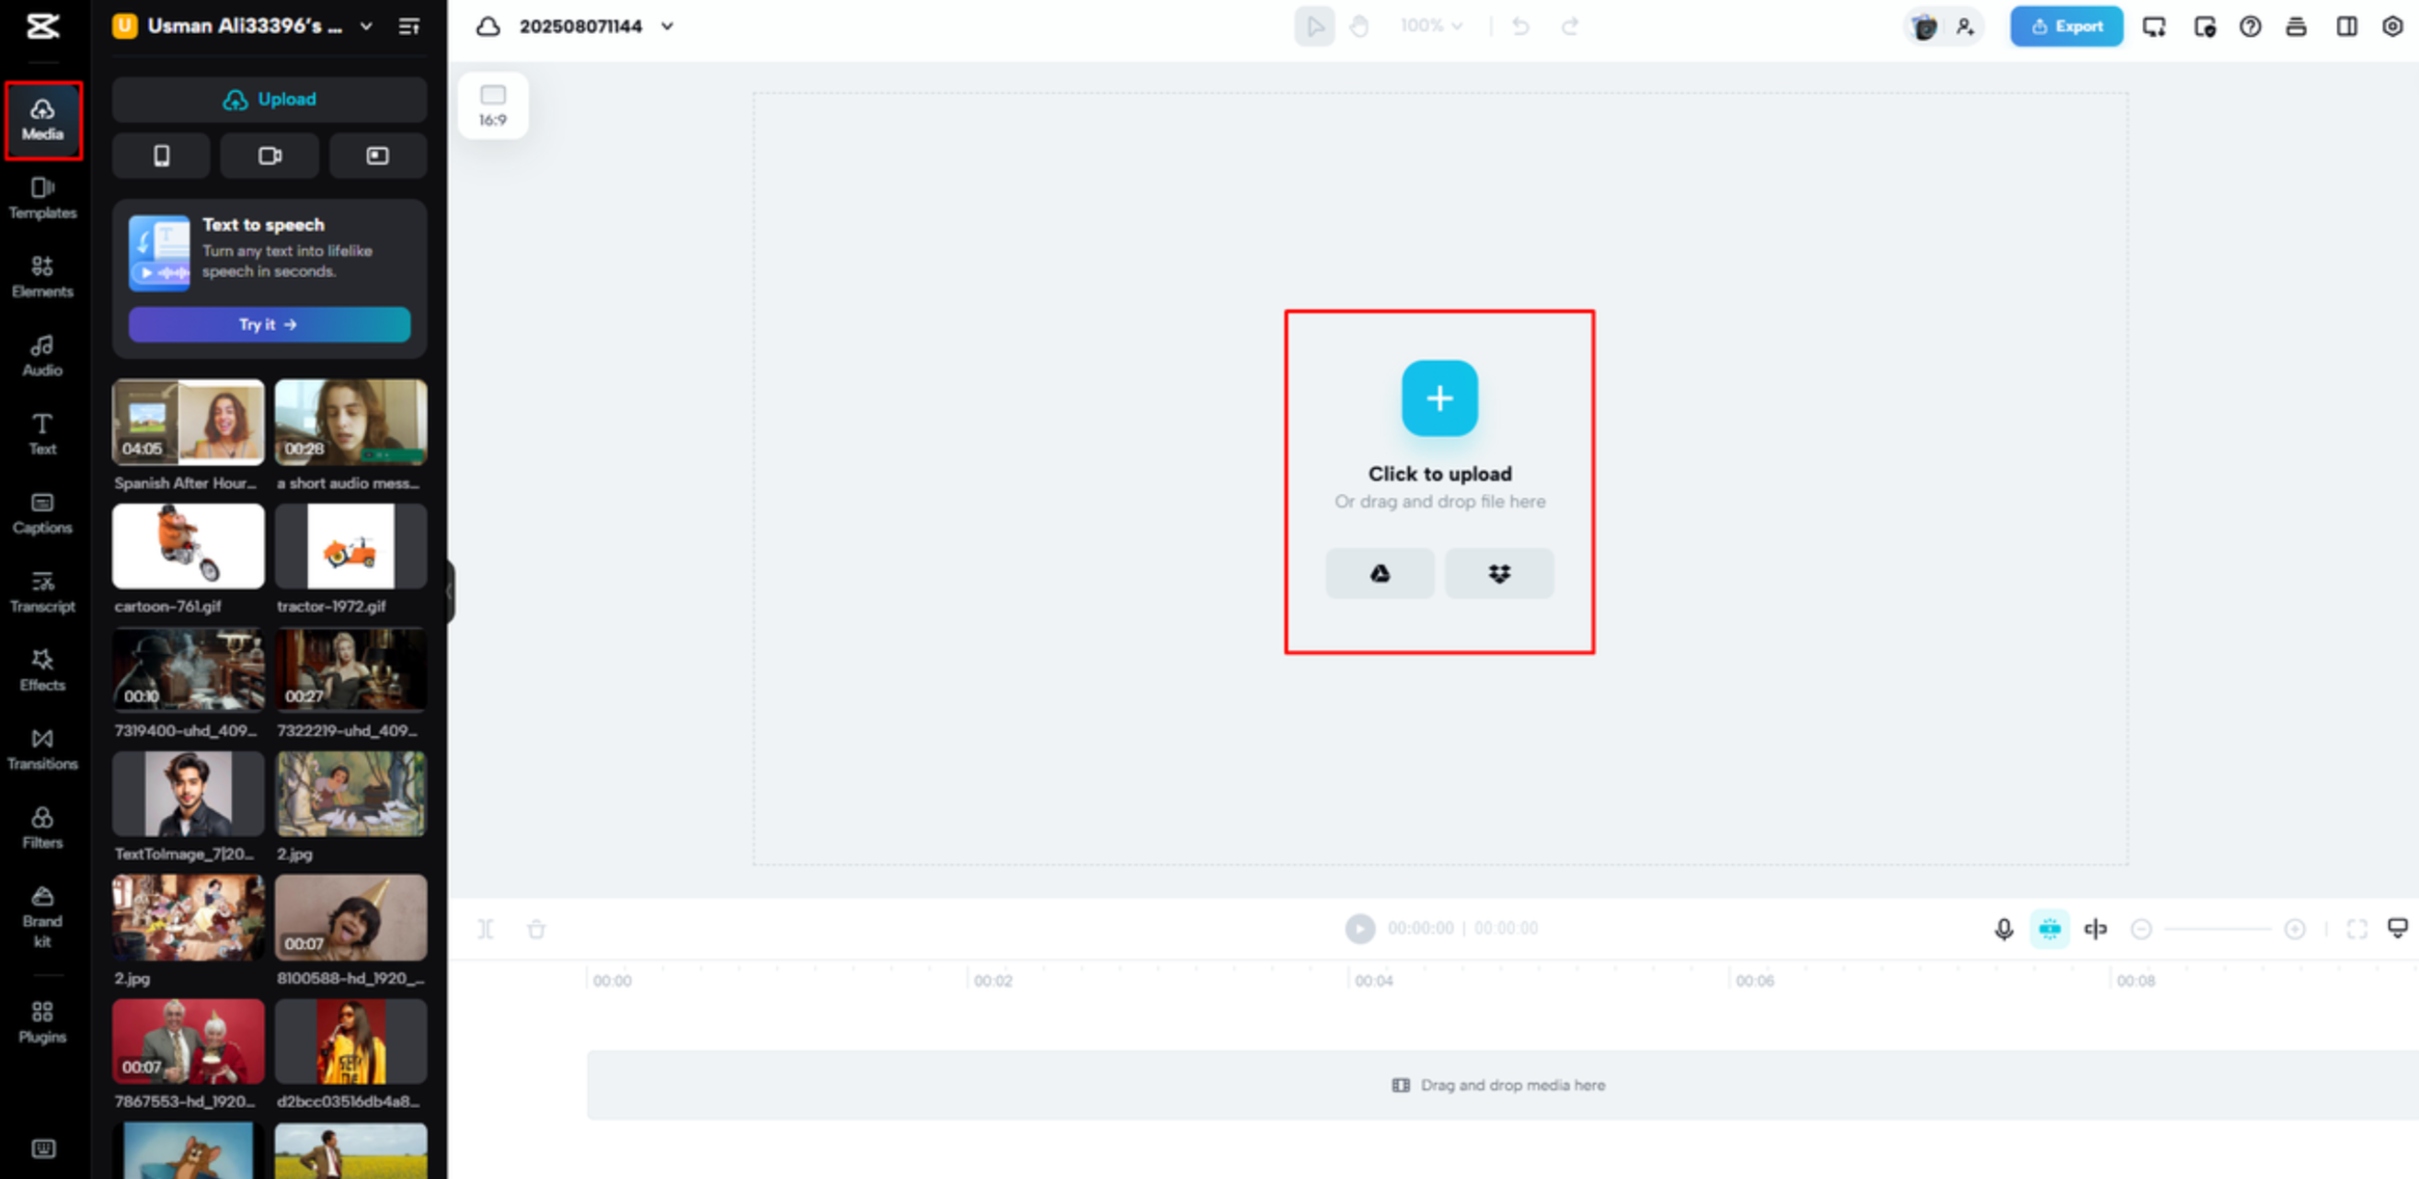The image size is (2419, 1179).
Task: Open the Transcript panel
Action: pyautogui.click(x=42, y=591)
